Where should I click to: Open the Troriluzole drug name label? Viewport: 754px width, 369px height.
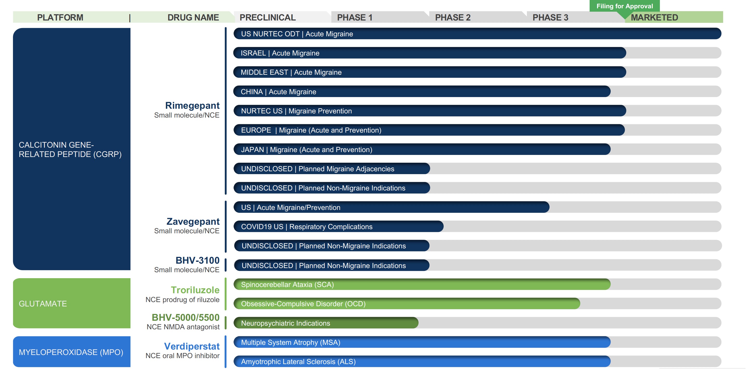195,290
